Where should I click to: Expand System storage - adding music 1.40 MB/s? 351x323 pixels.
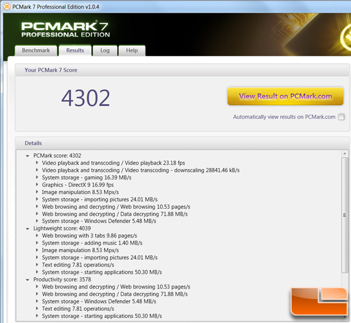tap(37, 243)
